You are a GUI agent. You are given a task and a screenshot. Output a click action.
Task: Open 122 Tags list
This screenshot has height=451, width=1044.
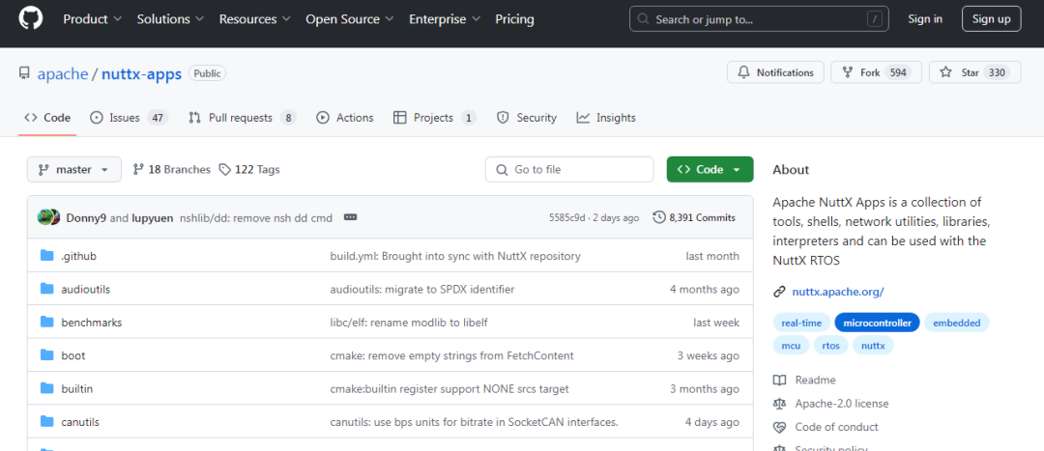point(249,169)
